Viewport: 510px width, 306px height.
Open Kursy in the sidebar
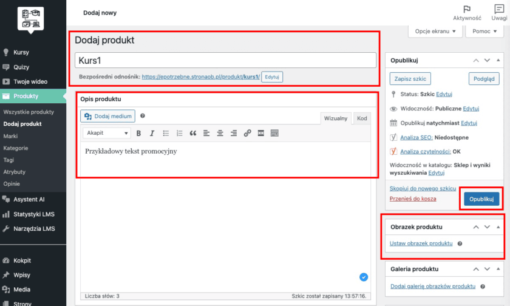(x=33, y=52)
